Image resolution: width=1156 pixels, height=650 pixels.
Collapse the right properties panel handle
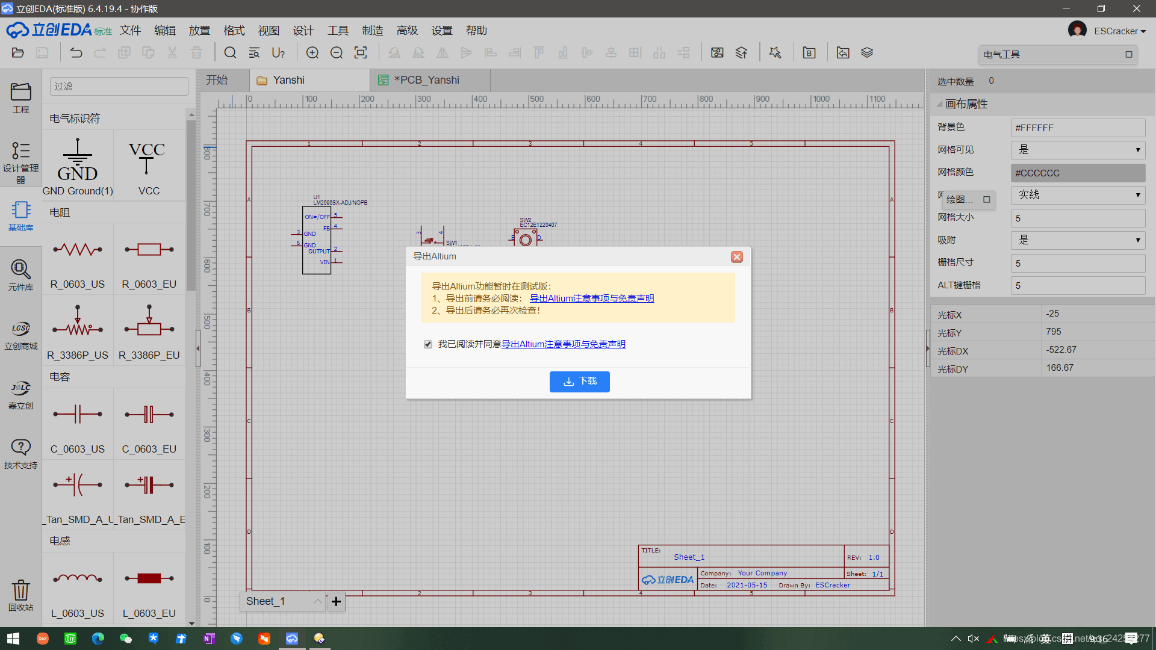click(x=928, y=348)
